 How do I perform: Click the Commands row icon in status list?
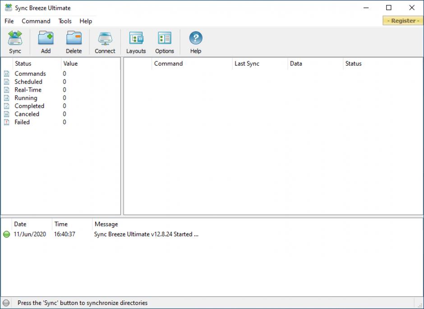coord(7,74)
